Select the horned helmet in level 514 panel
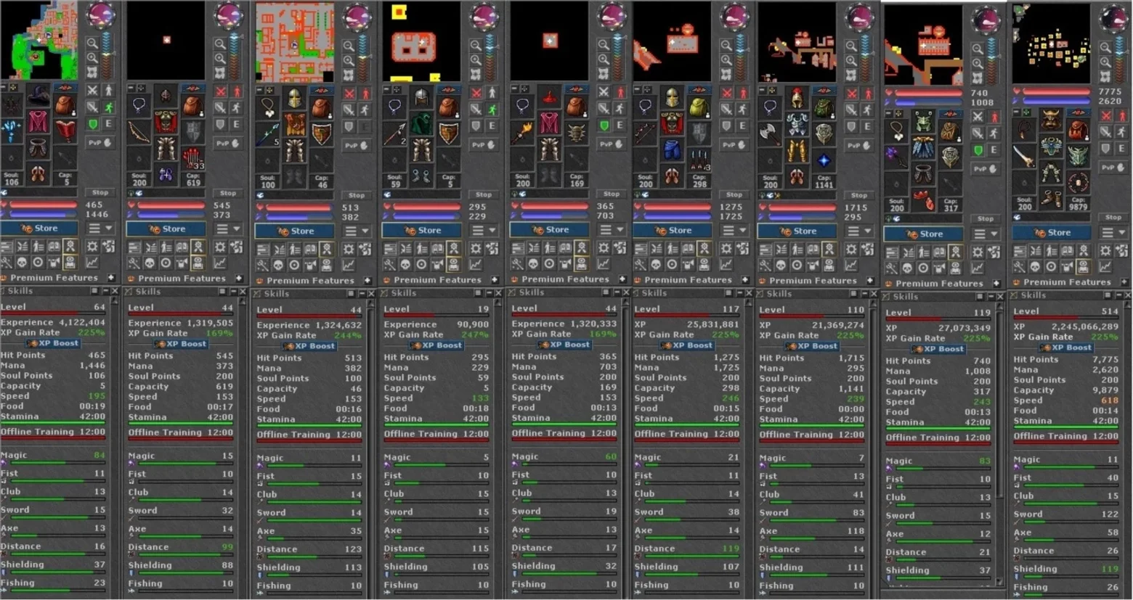Screen dimensions: 1133x600 1051,120
